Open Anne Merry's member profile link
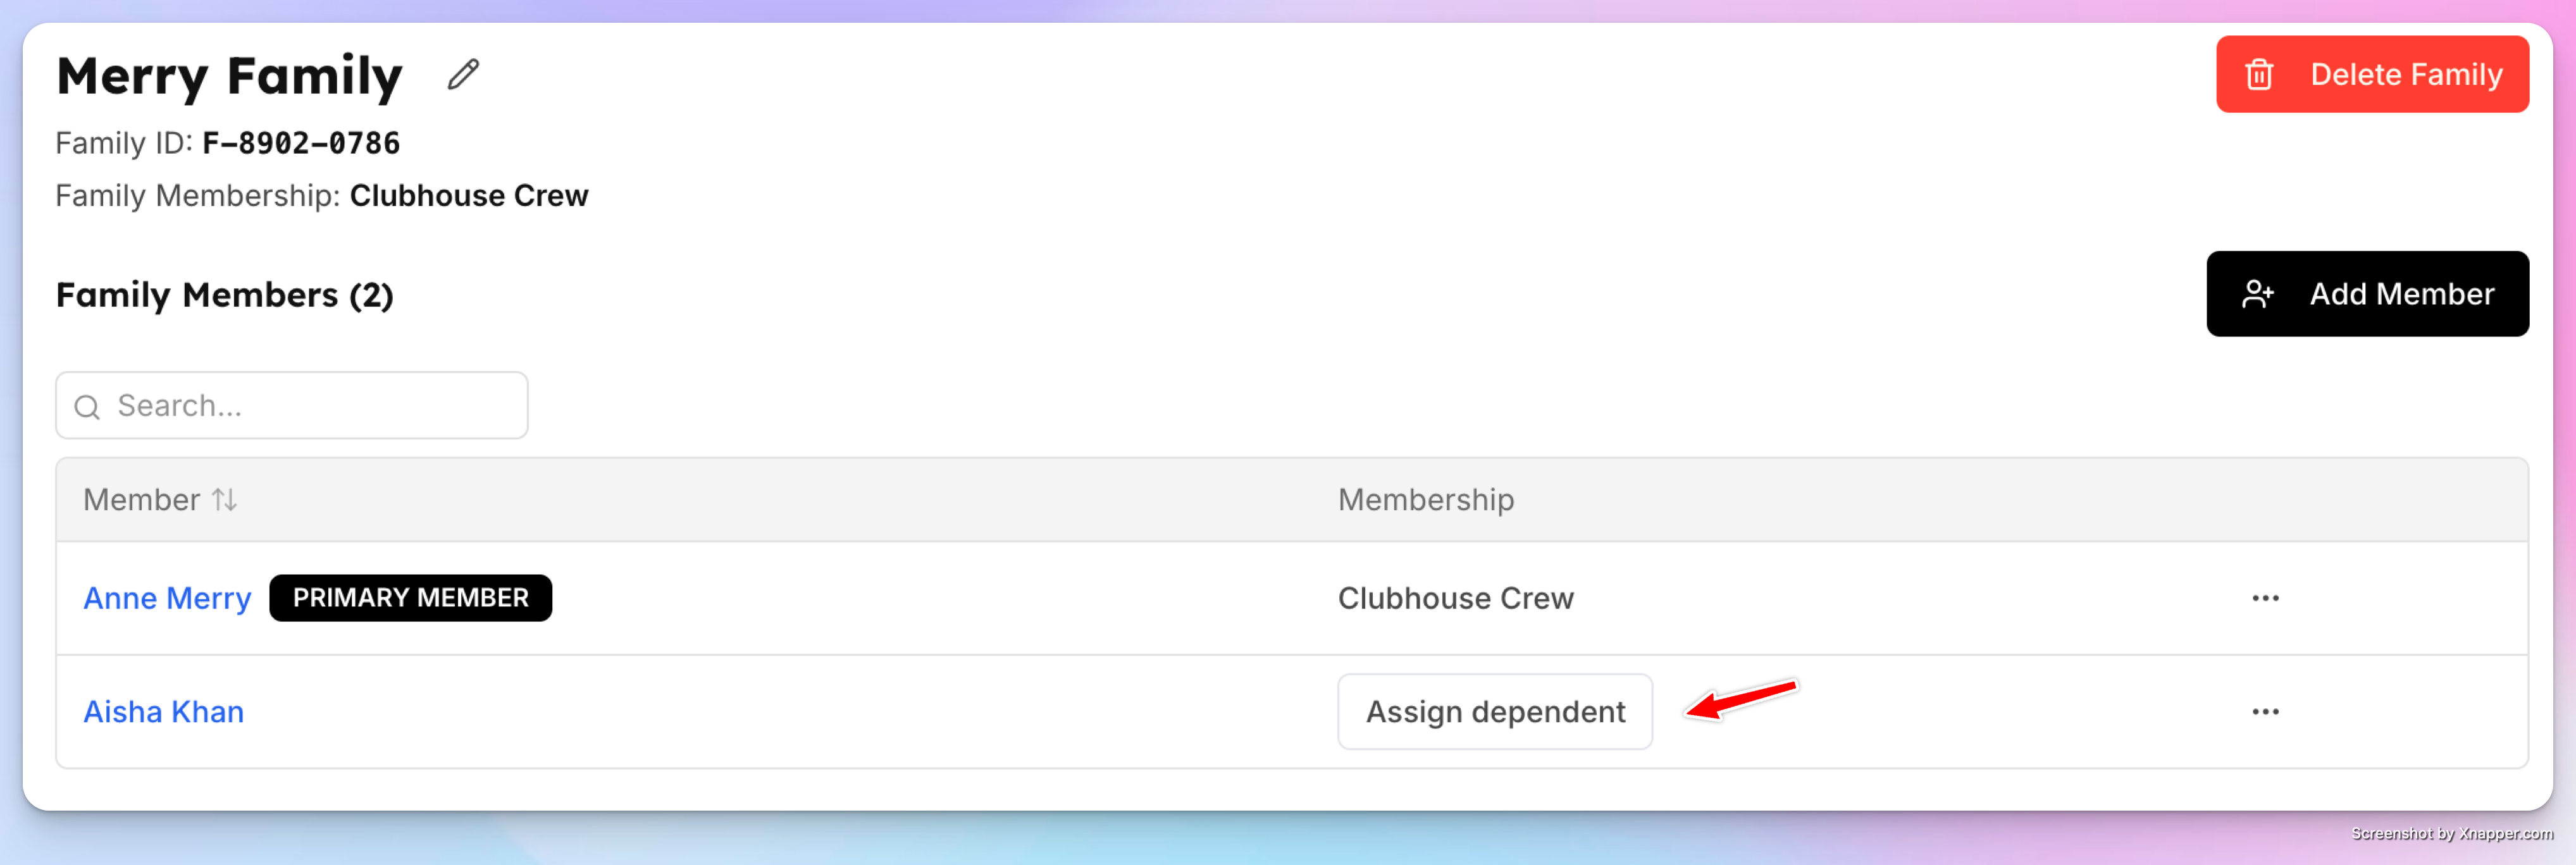Image resolution: width=2576 pixels, height=865 pixels. [x=167, y=598]
